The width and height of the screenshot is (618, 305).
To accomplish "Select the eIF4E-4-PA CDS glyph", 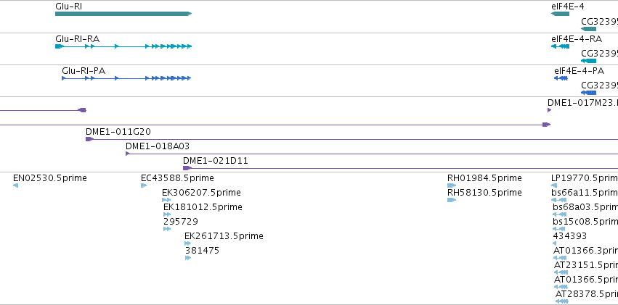I will click(x=561, y=78).
